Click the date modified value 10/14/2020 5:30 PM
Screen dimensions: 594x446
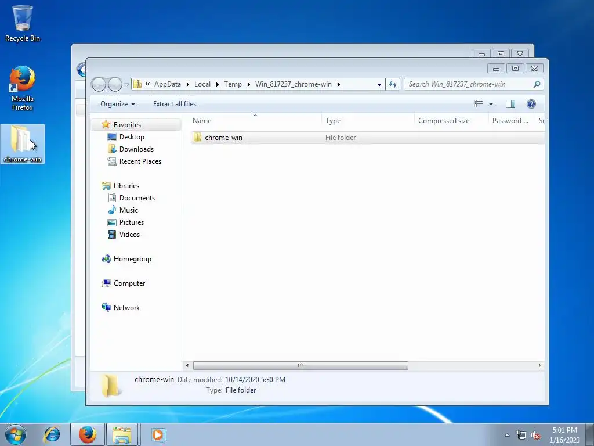(x=255, y=379)
